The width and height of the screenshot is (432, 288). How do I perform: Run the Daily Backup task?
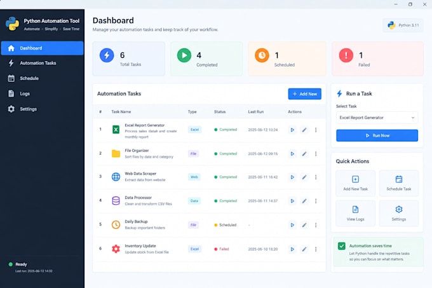coord(292,225)
